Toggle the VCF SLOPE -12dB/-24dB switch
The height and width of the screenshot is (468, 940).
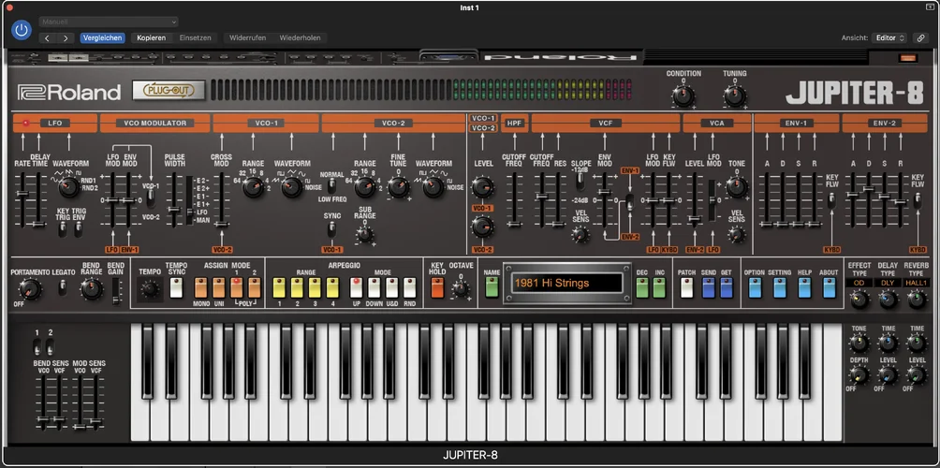pyautogui.click(x=580, y=181)
